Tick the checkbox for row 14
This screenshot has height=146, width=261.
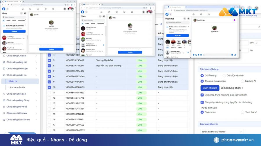coord(49,108)
